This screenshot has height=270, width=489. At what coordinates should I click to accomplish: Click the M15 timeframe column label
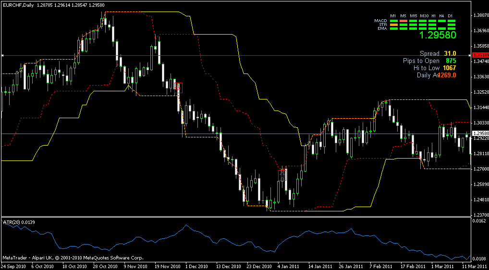coord(414,16)
